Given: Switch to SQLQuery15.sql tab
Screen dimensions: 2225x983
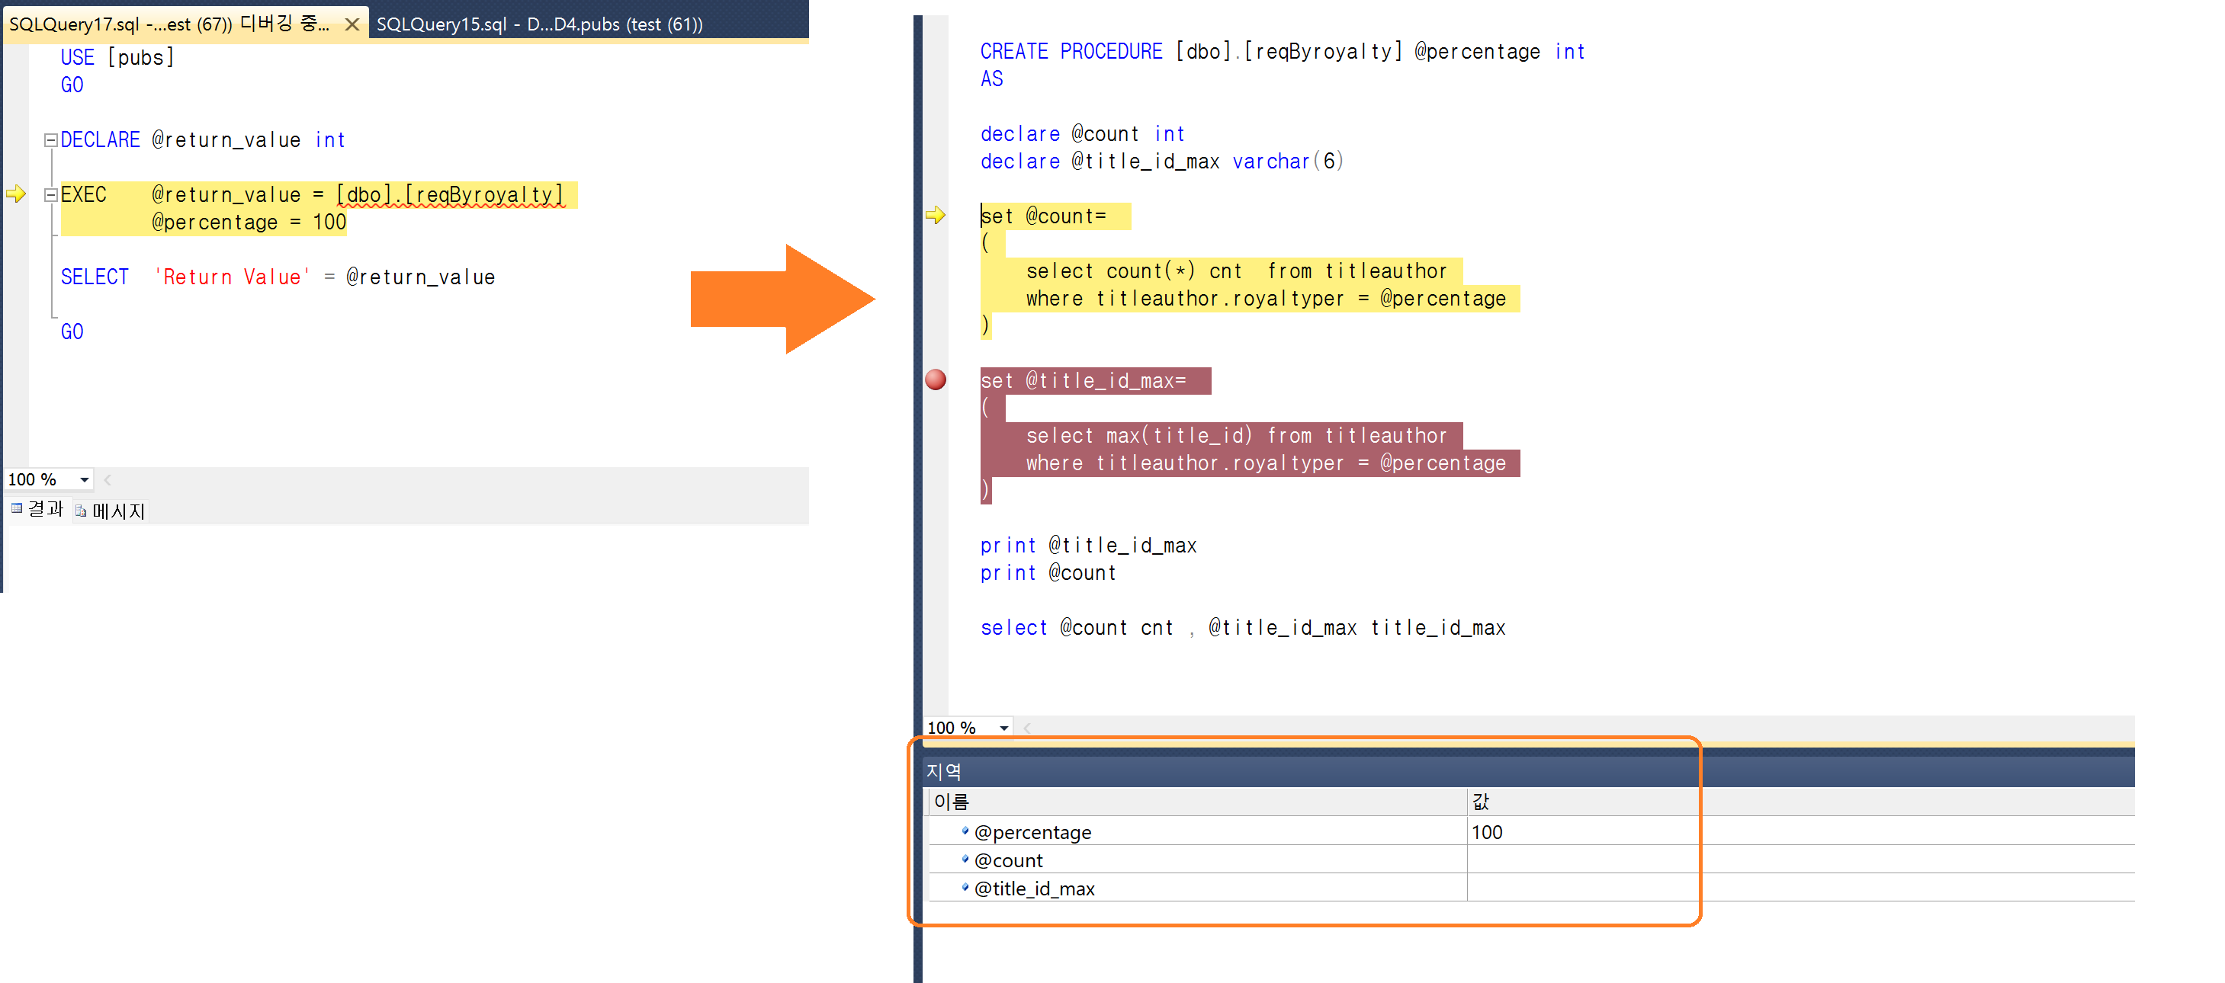Looking at the screenshot, I should pyautogui.click(x=539, y=24).
